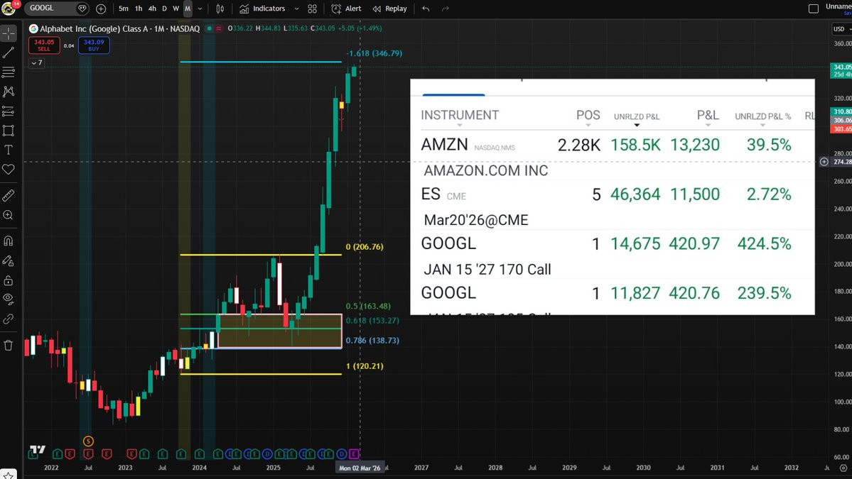Select the geometric shapes tool
This screenshot has width=852, height=479.
point(9,131)
